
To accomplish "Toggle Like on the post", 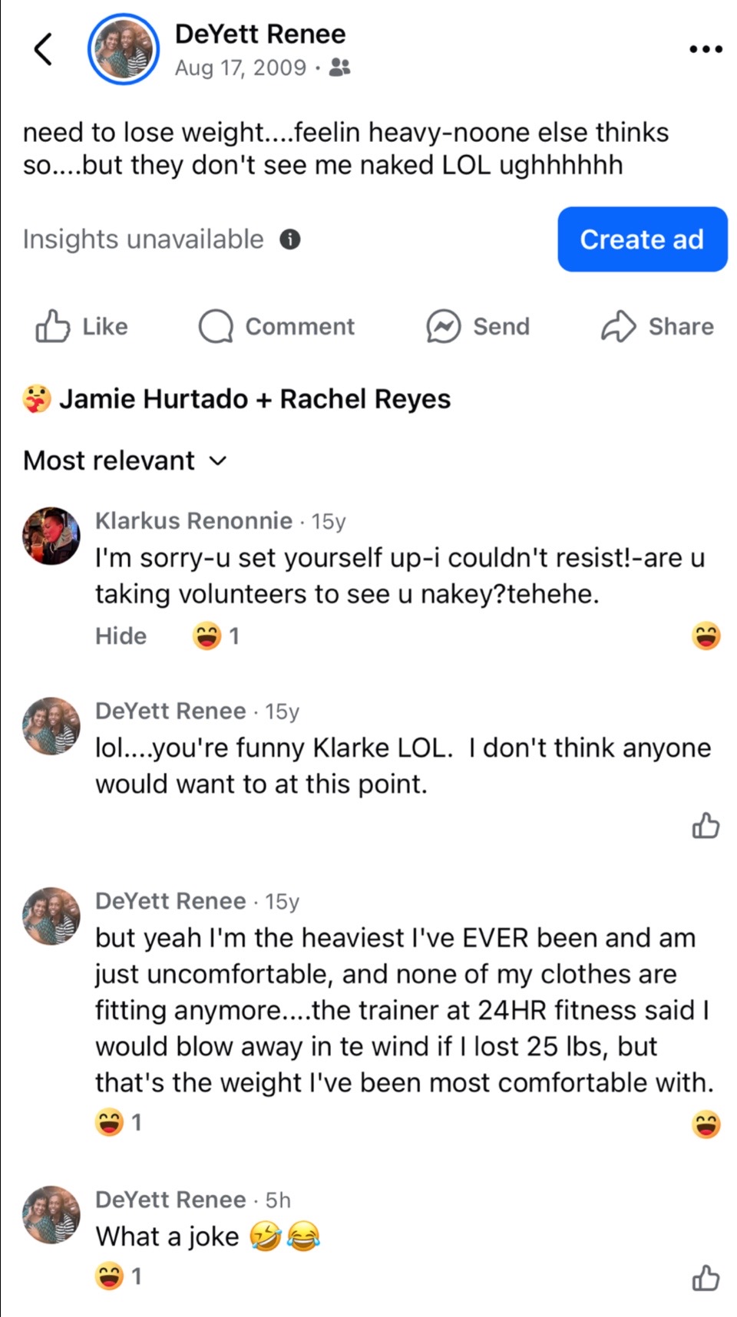I will [81, 326].
